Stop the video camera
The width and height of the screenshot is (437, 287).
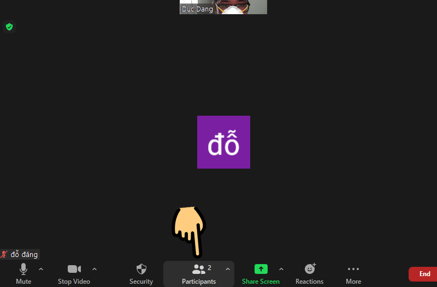(x=74, y=273)
